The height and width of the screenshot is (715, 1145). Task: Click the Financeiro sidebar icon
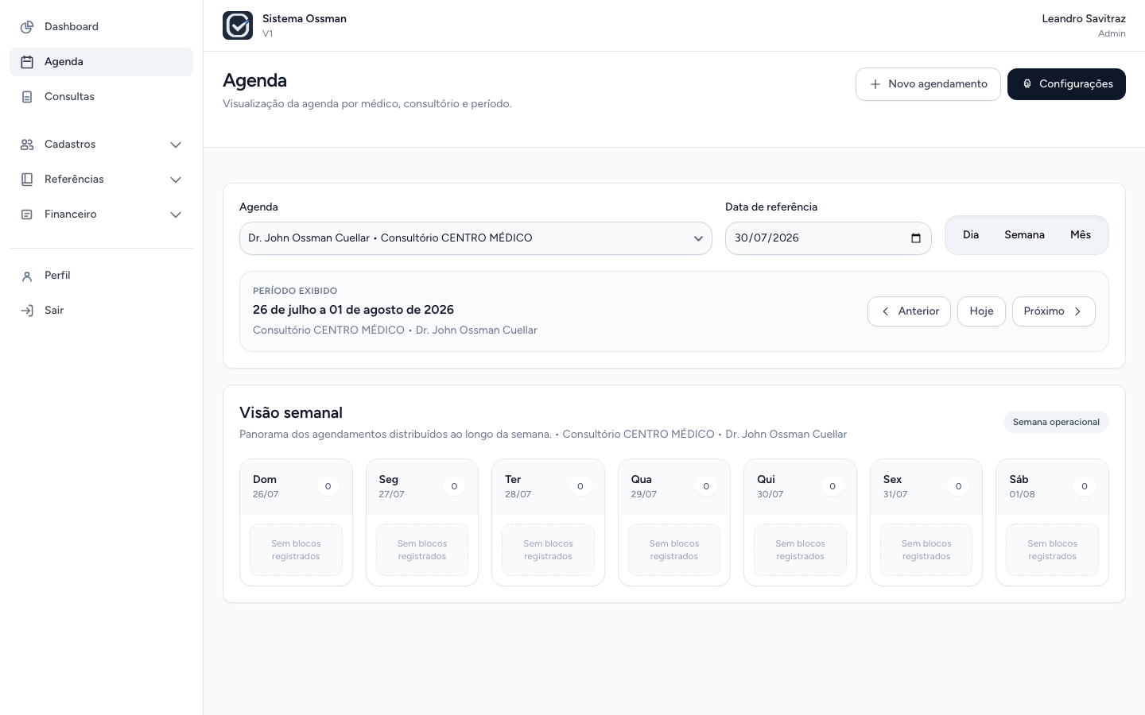tap(27, 214)
